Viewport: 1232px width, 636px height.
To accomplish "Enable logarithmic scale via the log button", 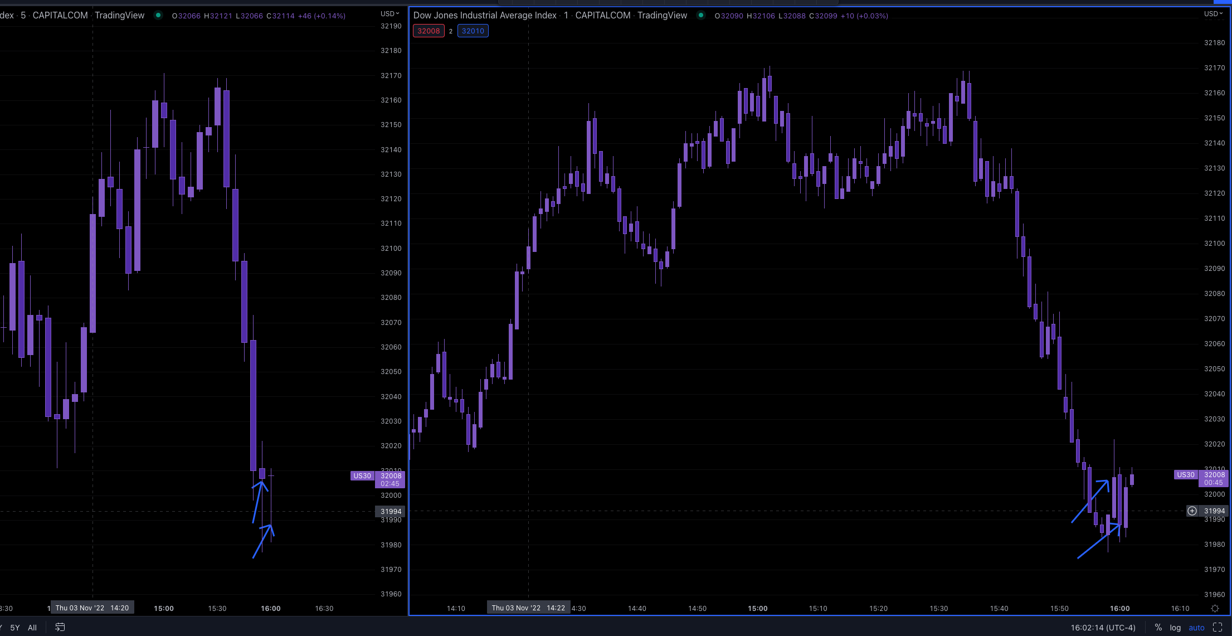I will (1176, 627).
